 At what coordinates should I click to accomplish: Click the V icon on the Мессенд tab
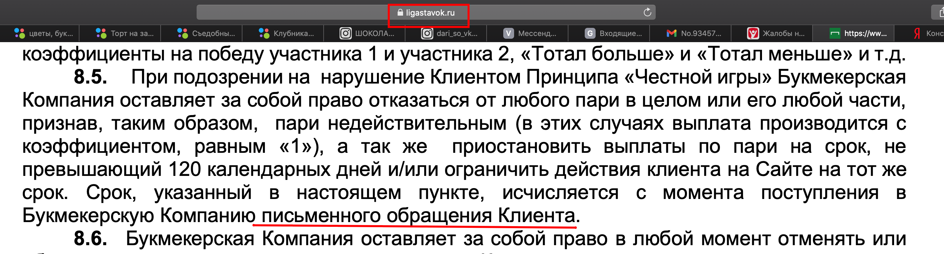click(x=508, y=33)
